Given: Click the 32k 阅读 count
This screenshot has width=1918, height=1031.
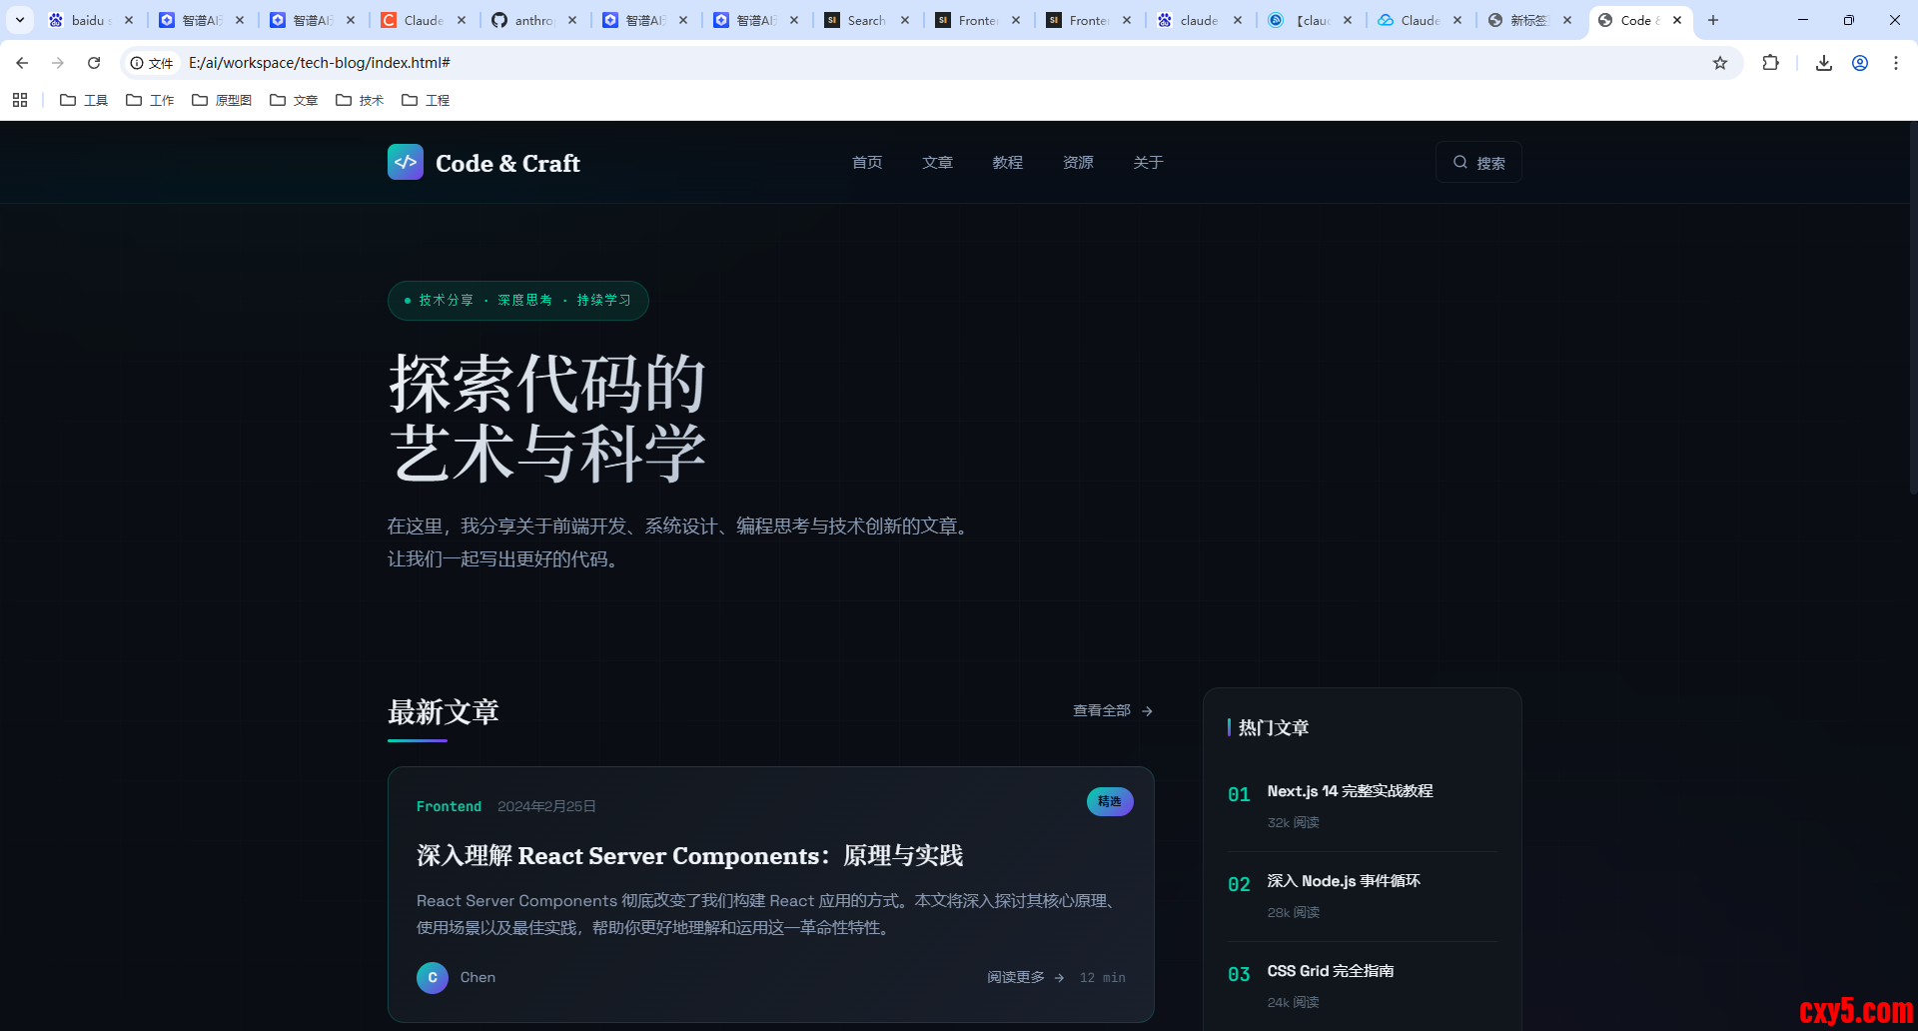Looking at the screenshot, I should (1294, 822).
